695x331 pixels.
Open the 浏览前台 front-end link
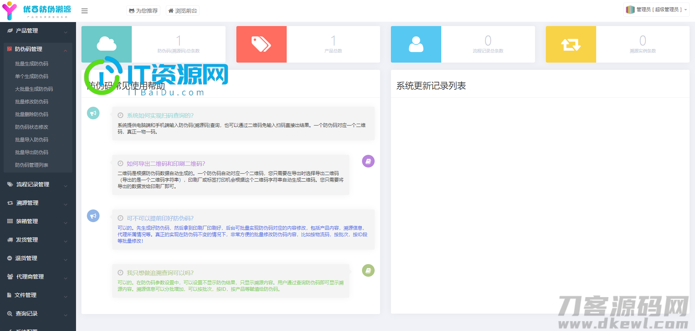coord(182,11)
